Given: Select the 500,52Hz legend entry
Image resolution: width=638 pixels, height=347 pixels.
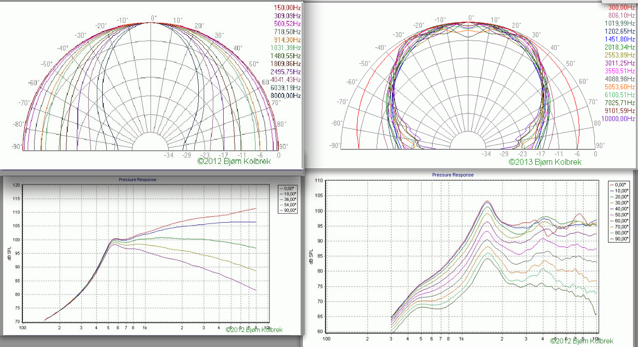Looking at the screenshot, I should pos(287,23).
